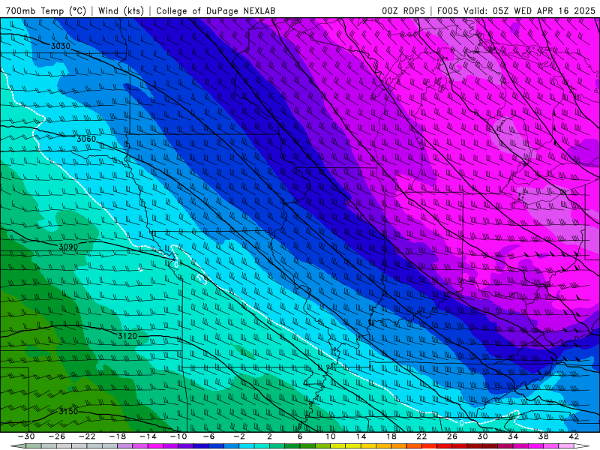The width and height of the screenshot is (600, 450).
Task: Click the 22 value on the color scale
Action: click(421, 436)
